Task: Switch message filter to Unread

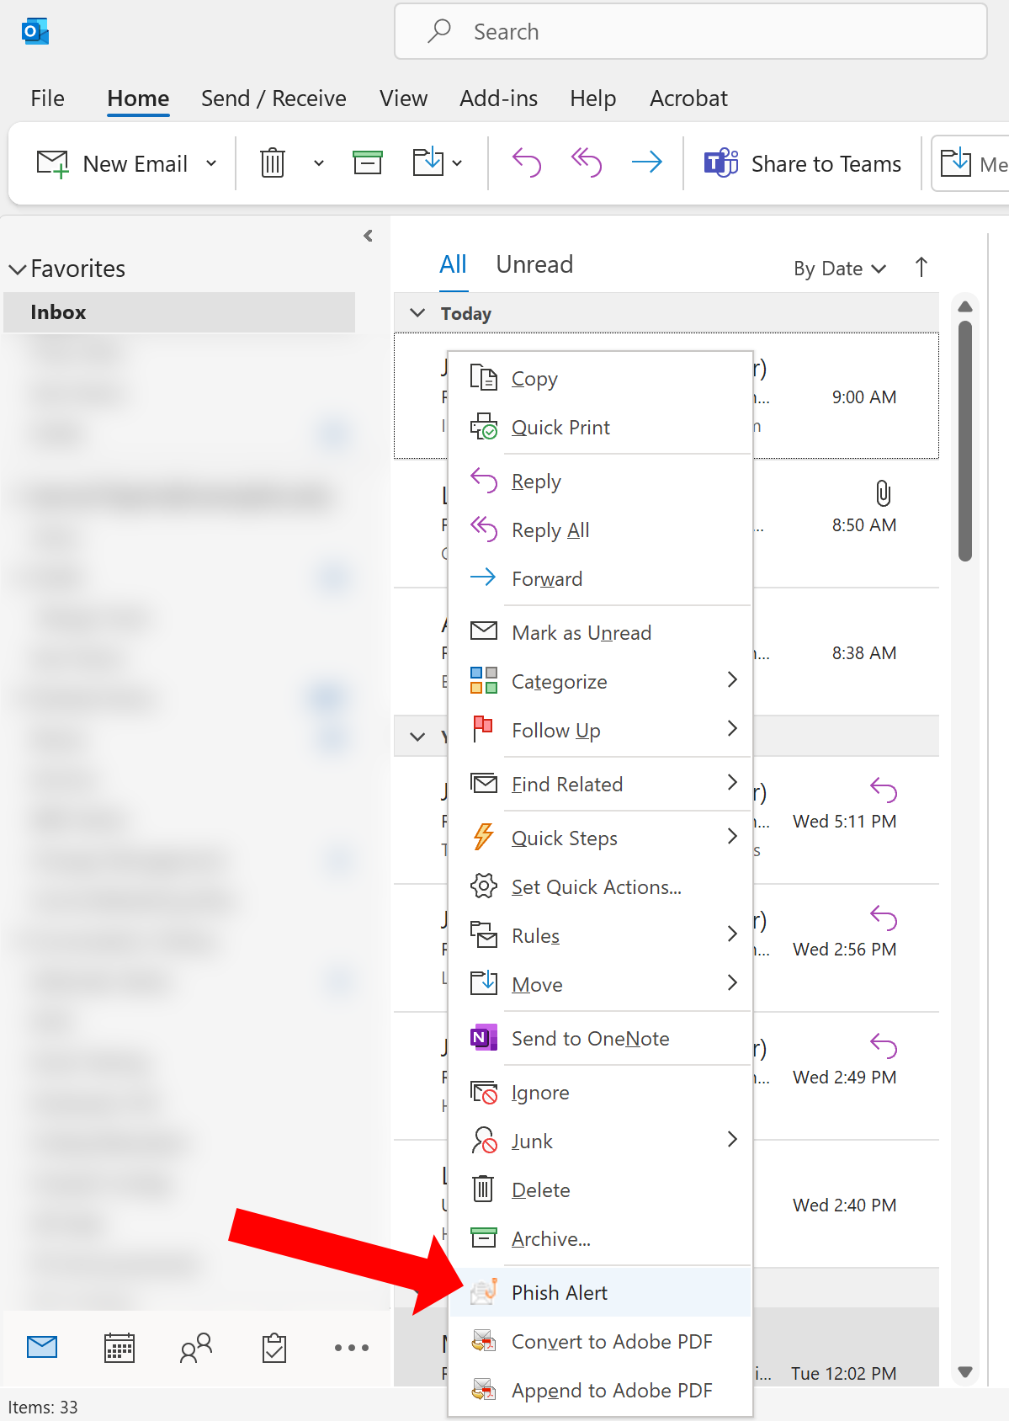Action: pyautogui.click(x=534, y=265)
